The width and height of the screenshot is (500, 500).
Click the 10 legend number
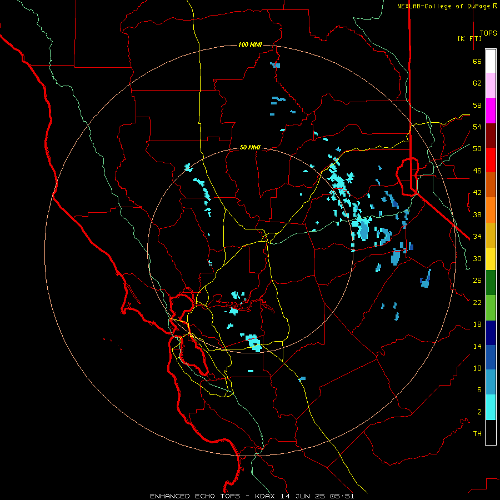tap(477, 368)
